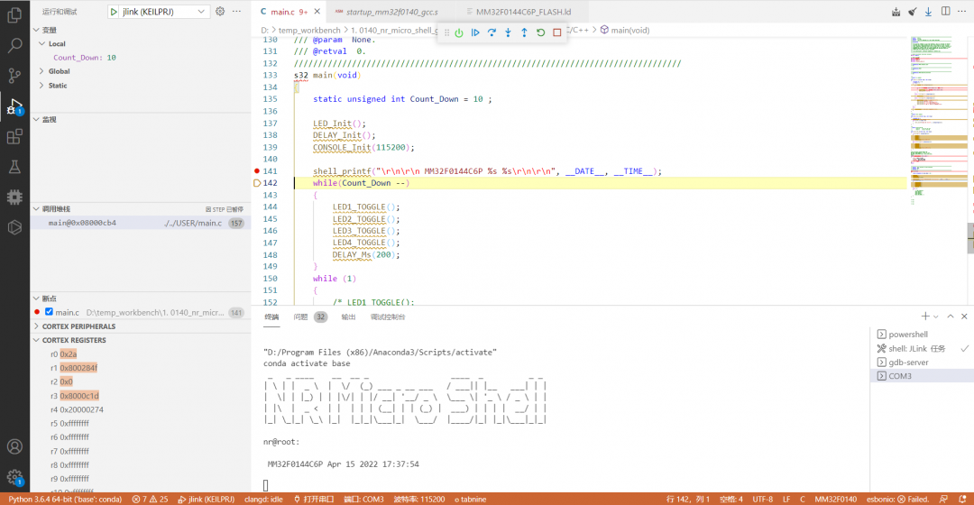Viewport: 974px width, 505px height.
Task: Select the powershell terminal entry
Action: [x=922, y=335]
